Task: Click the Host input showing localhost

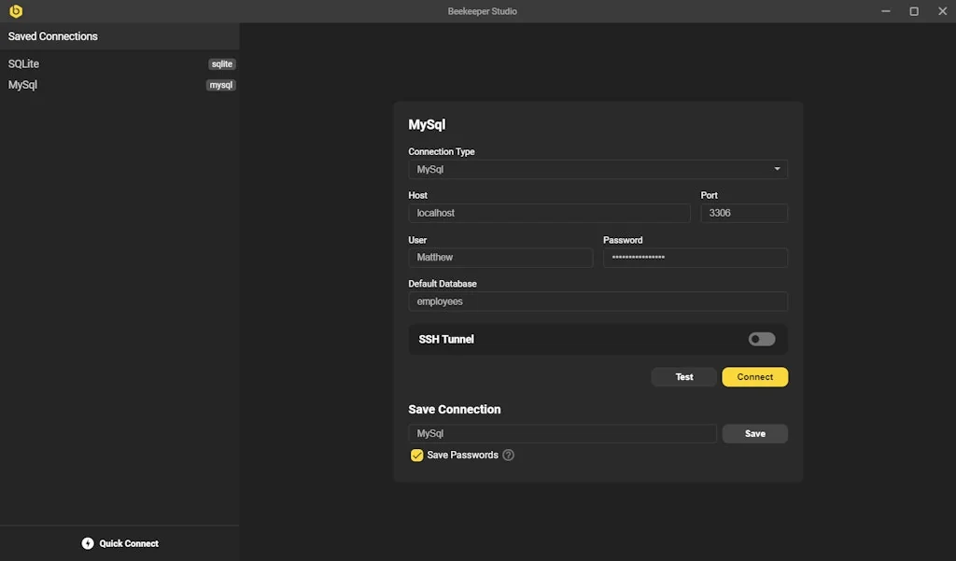Action: tap(549, 213)
